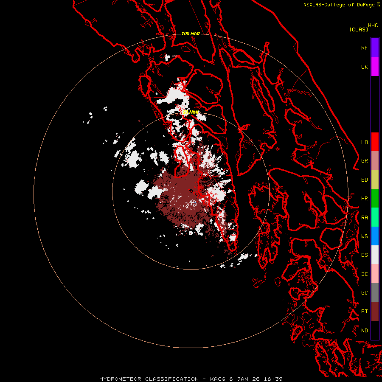Click the GR legend color swatch
382x382 pixels.
375,161
